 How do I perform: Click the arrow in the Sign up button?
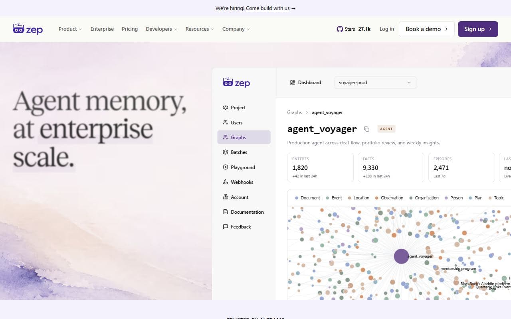click(490, 29)
